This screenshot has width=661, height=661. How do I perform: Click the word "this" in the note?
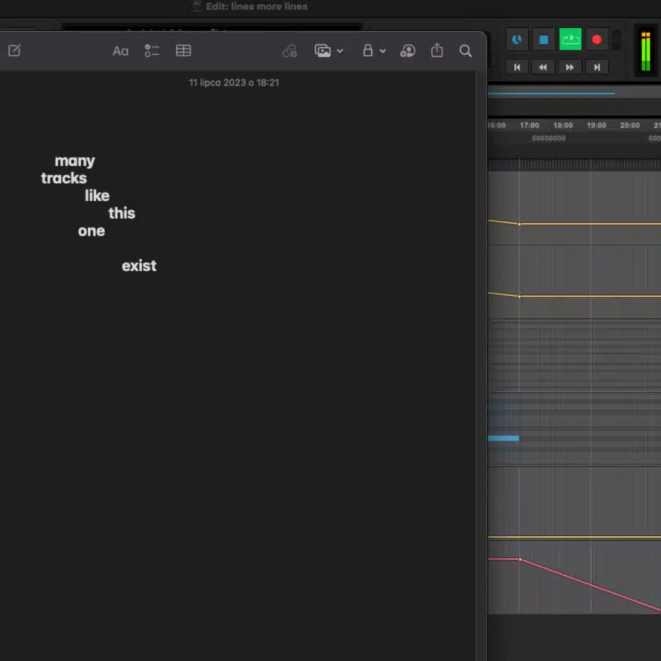coord(122,213)
